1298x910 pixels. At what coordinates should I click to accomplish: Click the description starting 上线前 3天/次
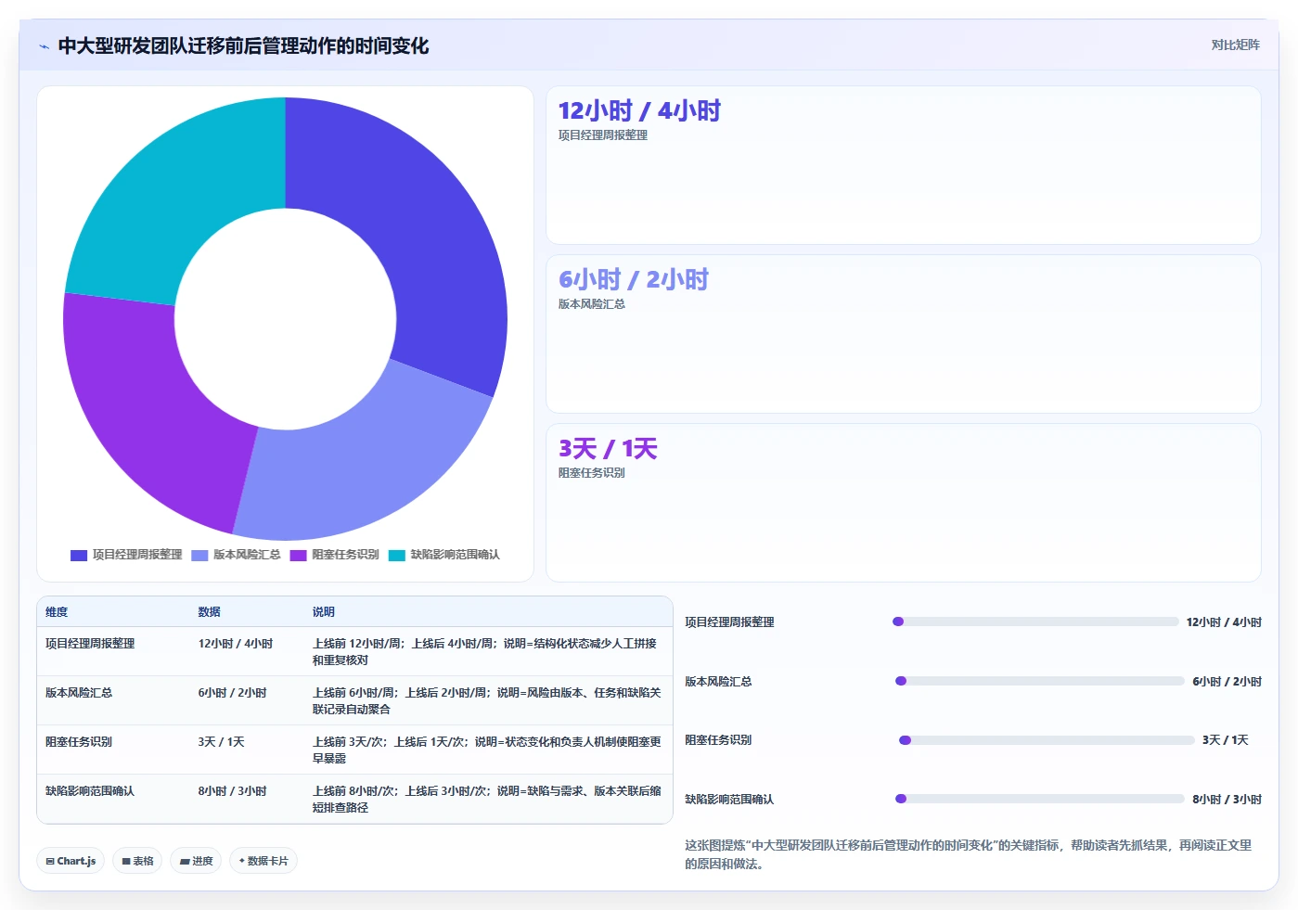click(487, 750)
